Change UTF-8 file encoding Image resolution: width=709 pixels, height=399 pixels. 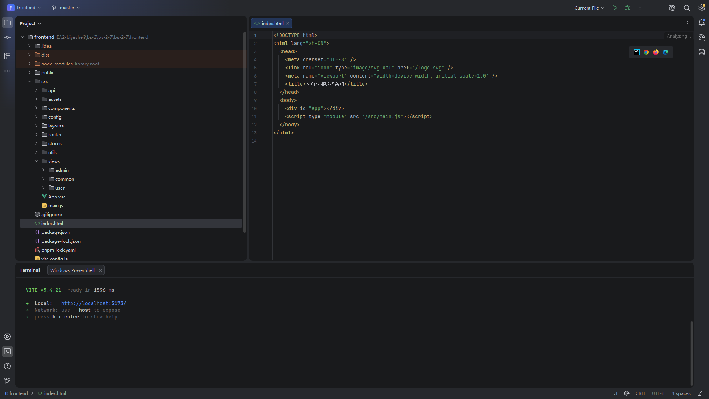click(658, 393)
